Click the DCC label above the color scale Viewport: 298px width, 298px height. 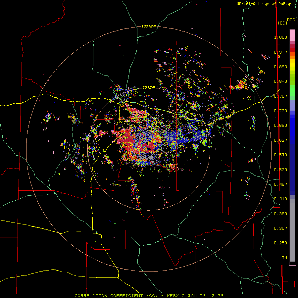tap(291, 20)
